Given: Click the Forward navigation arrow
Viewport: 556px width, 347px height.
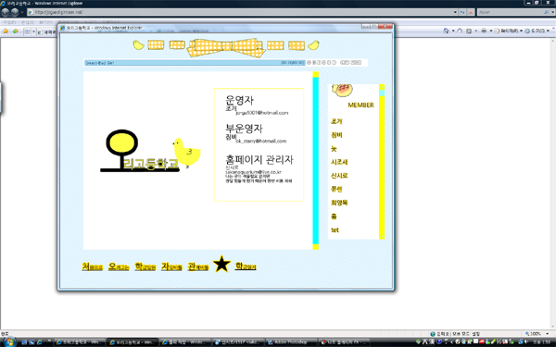Looking at the screenshot, I should coord(15,12).
